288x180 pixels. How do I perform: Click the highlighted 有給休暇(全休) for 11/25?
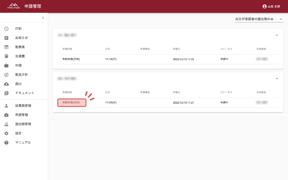click(x=72, y=103)
